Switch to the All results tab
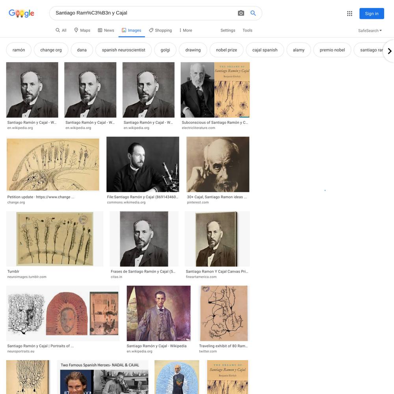 [x=61, y=30]
